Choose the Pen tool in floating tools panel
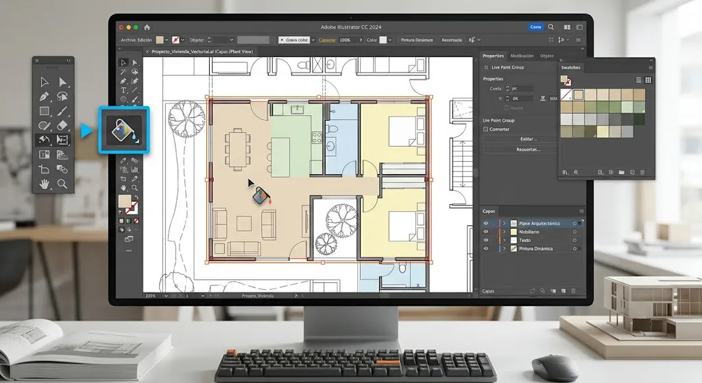The height and width of the screenshot is (383, 702). (x=44, y=96)
